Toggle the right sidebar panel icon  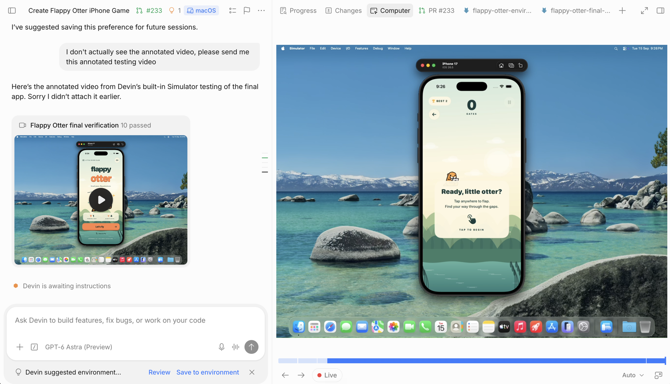pyautogui.click(x=660, y=10)
